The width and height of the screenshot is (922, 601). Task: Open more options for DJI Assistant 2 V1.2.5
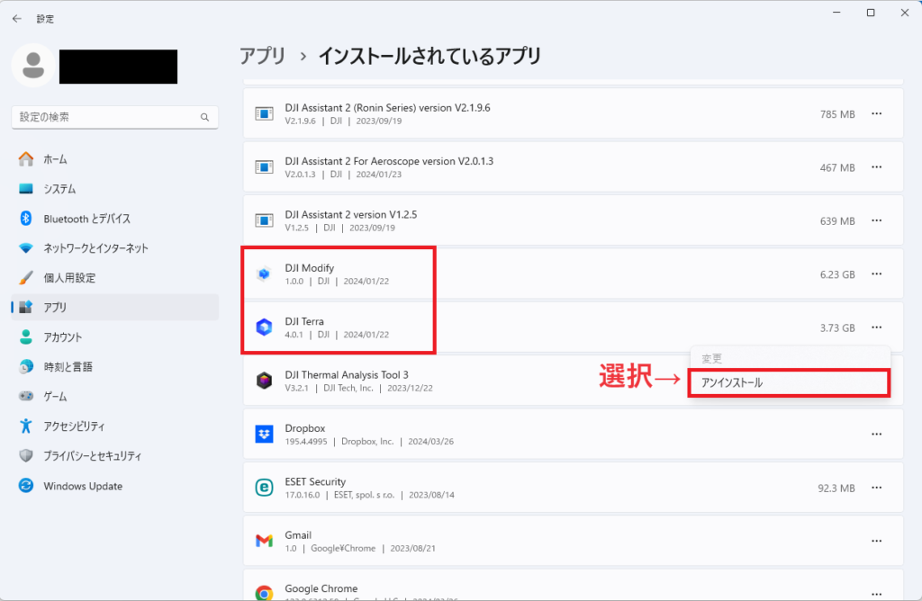877,221
